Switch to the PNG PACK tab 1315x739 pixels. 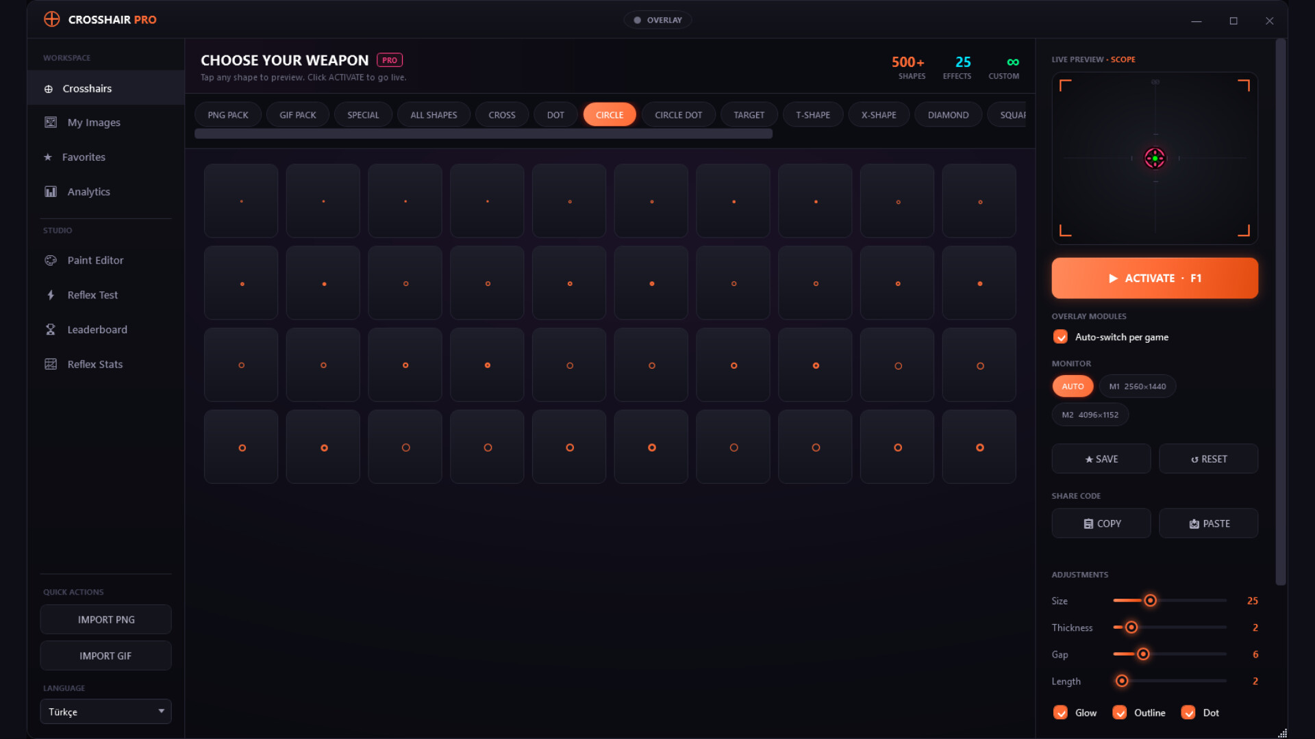pyautogui.click(x=228, y=115)
